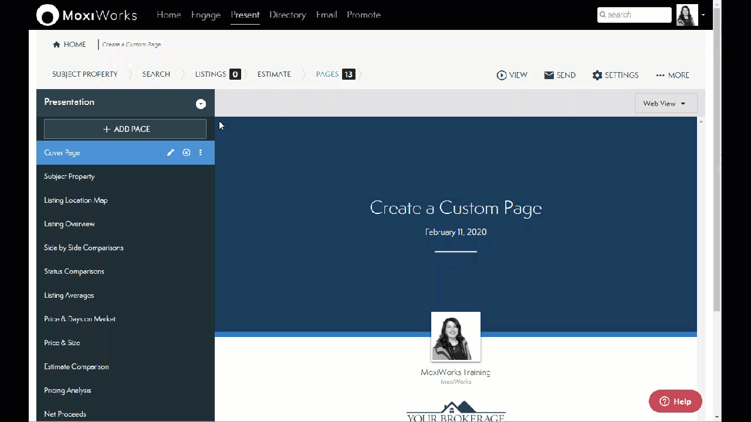
Task: Click the Listings count badge 0
Action: click(235, 74)
